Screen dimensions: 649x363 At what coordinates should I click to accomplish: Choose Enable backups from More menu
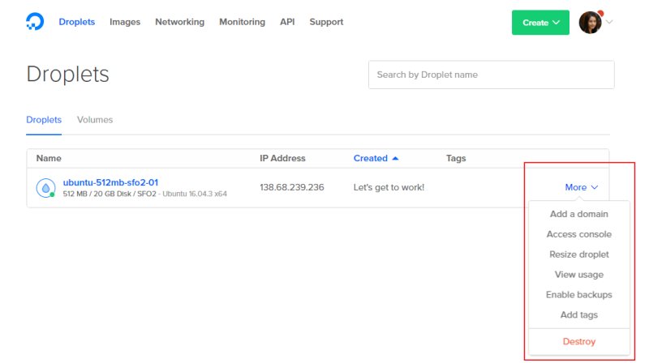tap(579, 295)
